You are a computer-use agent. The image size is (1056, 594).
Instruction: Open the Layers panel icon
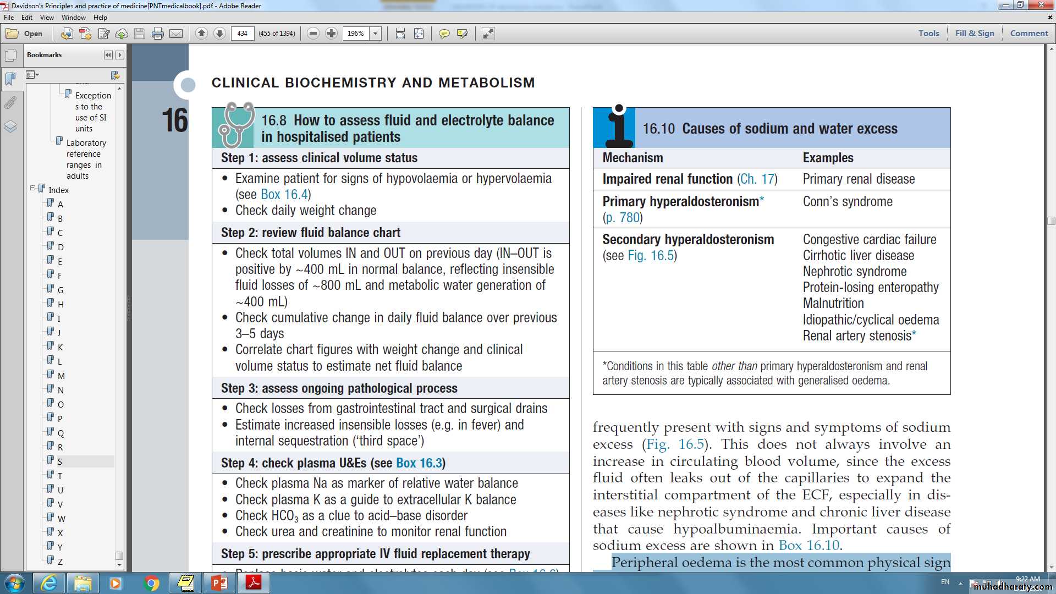tap(10, 127)
